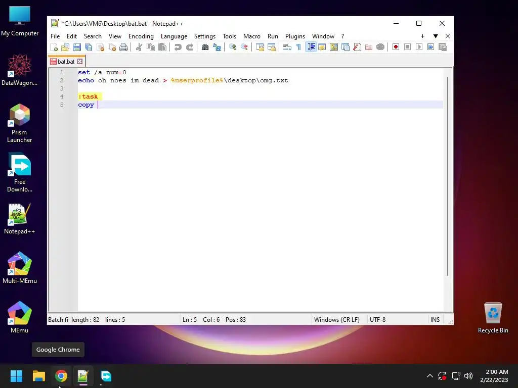This screenshot has width=518, height=388.
Task: Open the Language menu
Action: click(x=174, y=36)
